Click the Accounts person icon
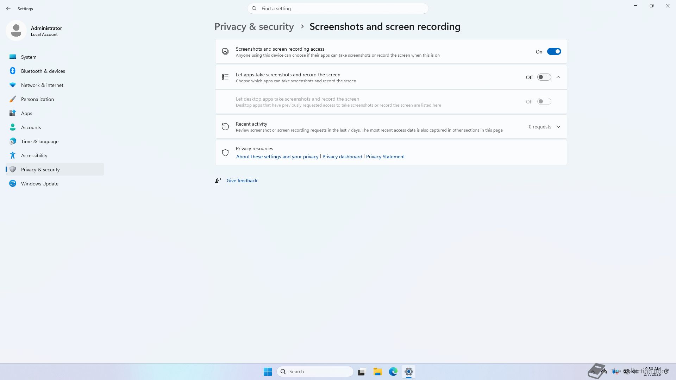Image resolution: width=676 pixels, height=380 pixels. [13, 127]
